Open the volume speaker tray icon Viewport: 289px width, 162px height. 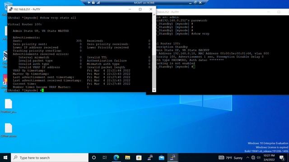coord(259,157)
